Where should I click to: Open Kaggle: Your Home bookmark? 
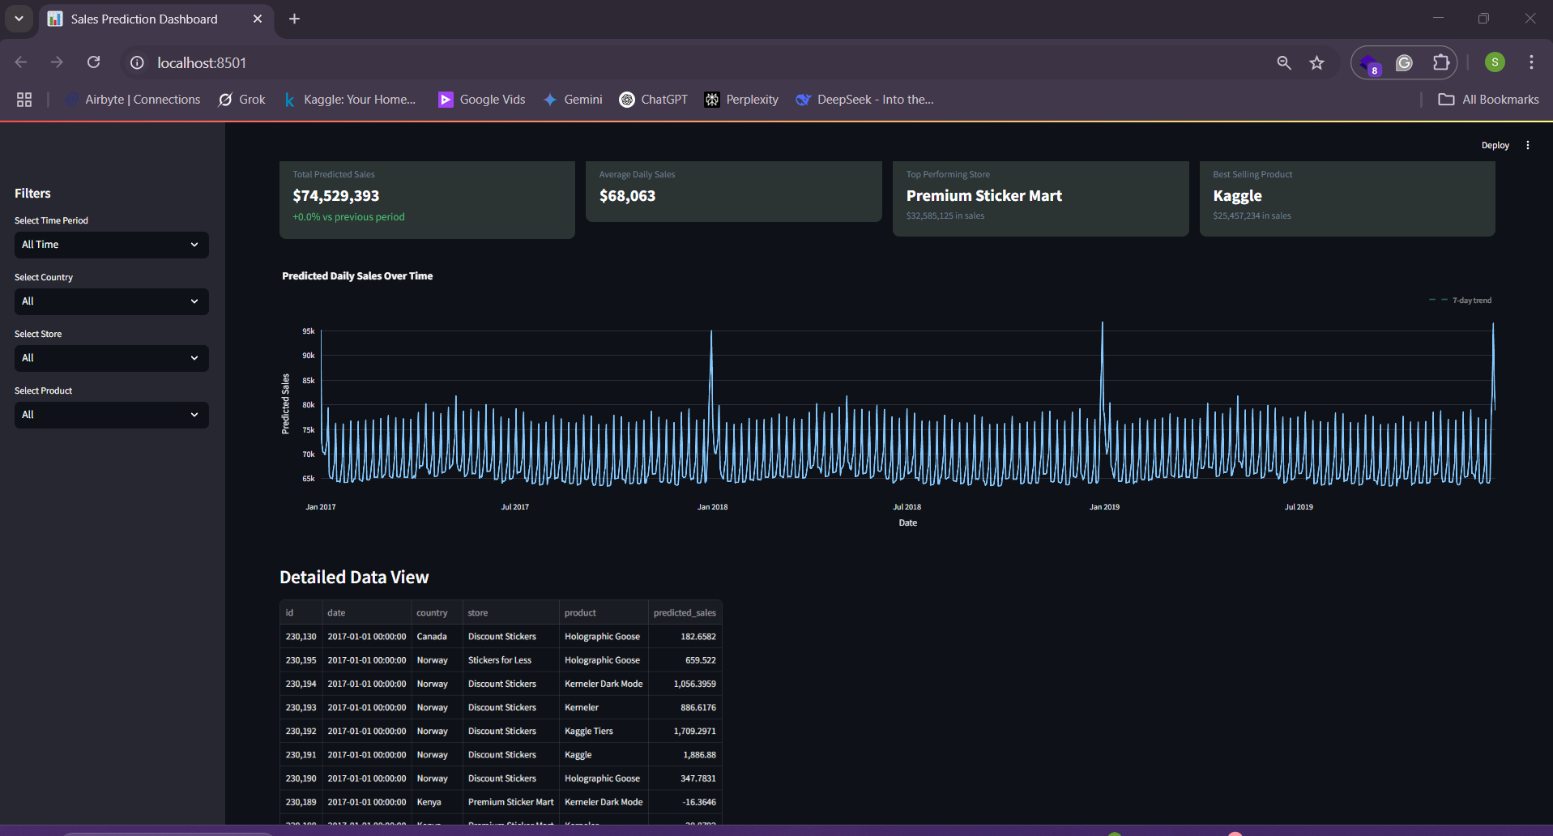350,100
